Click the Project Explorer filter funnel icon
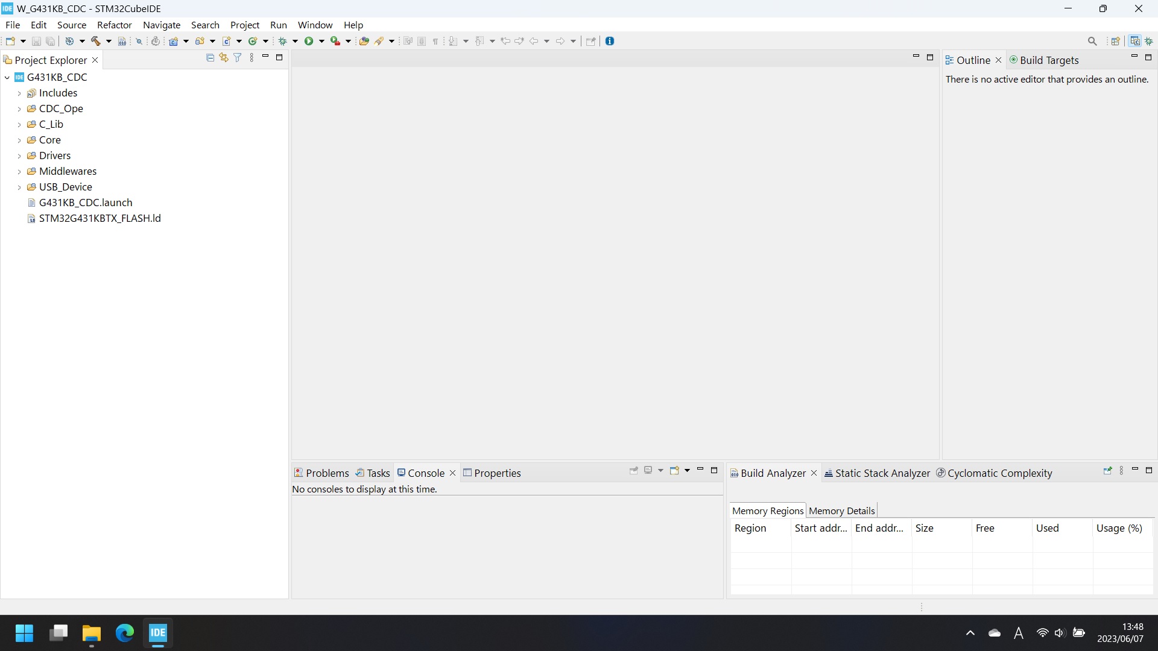The image size is (1158, 651). [x=238, y=57]
